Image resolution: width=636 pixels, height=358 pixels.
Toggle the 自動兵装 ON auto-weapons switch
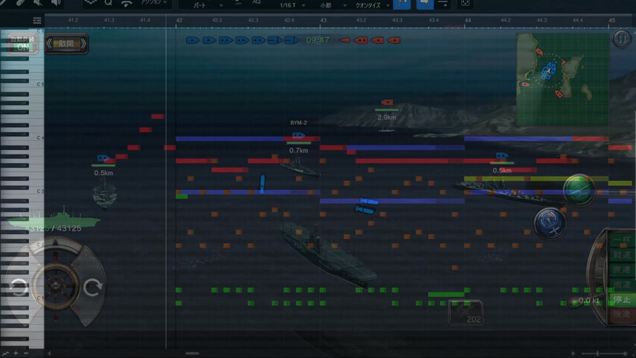23,43
